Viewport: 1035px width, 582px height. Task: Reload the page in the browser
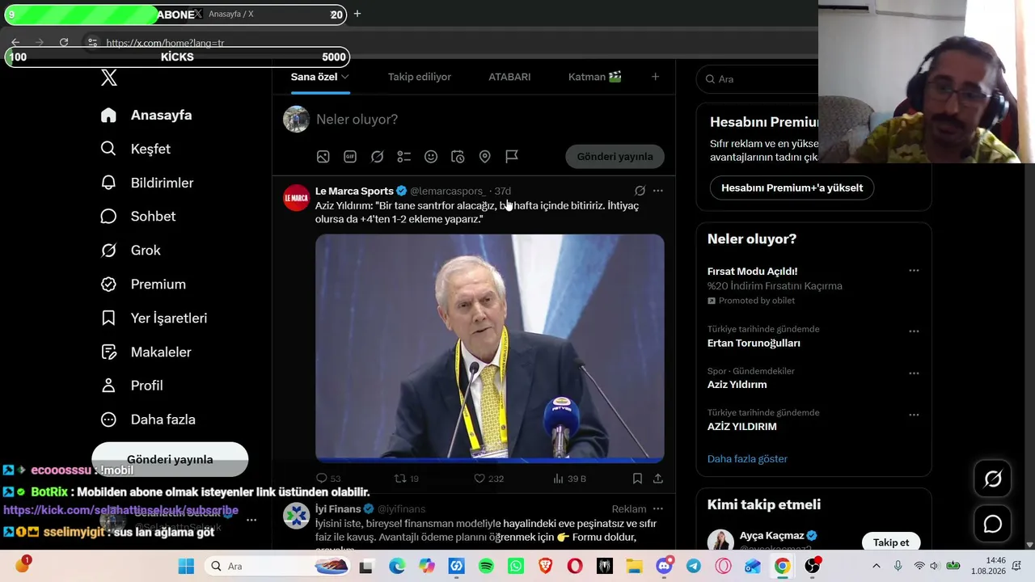(64, 43)
